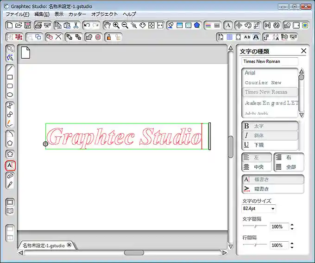
Task: Toggle Italic 斜体 formatting
Action: [270, 135]
